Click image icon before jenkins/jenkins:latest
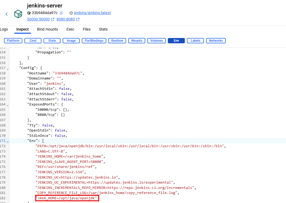This screenshot has height=203, width=286. click(71, 13)
